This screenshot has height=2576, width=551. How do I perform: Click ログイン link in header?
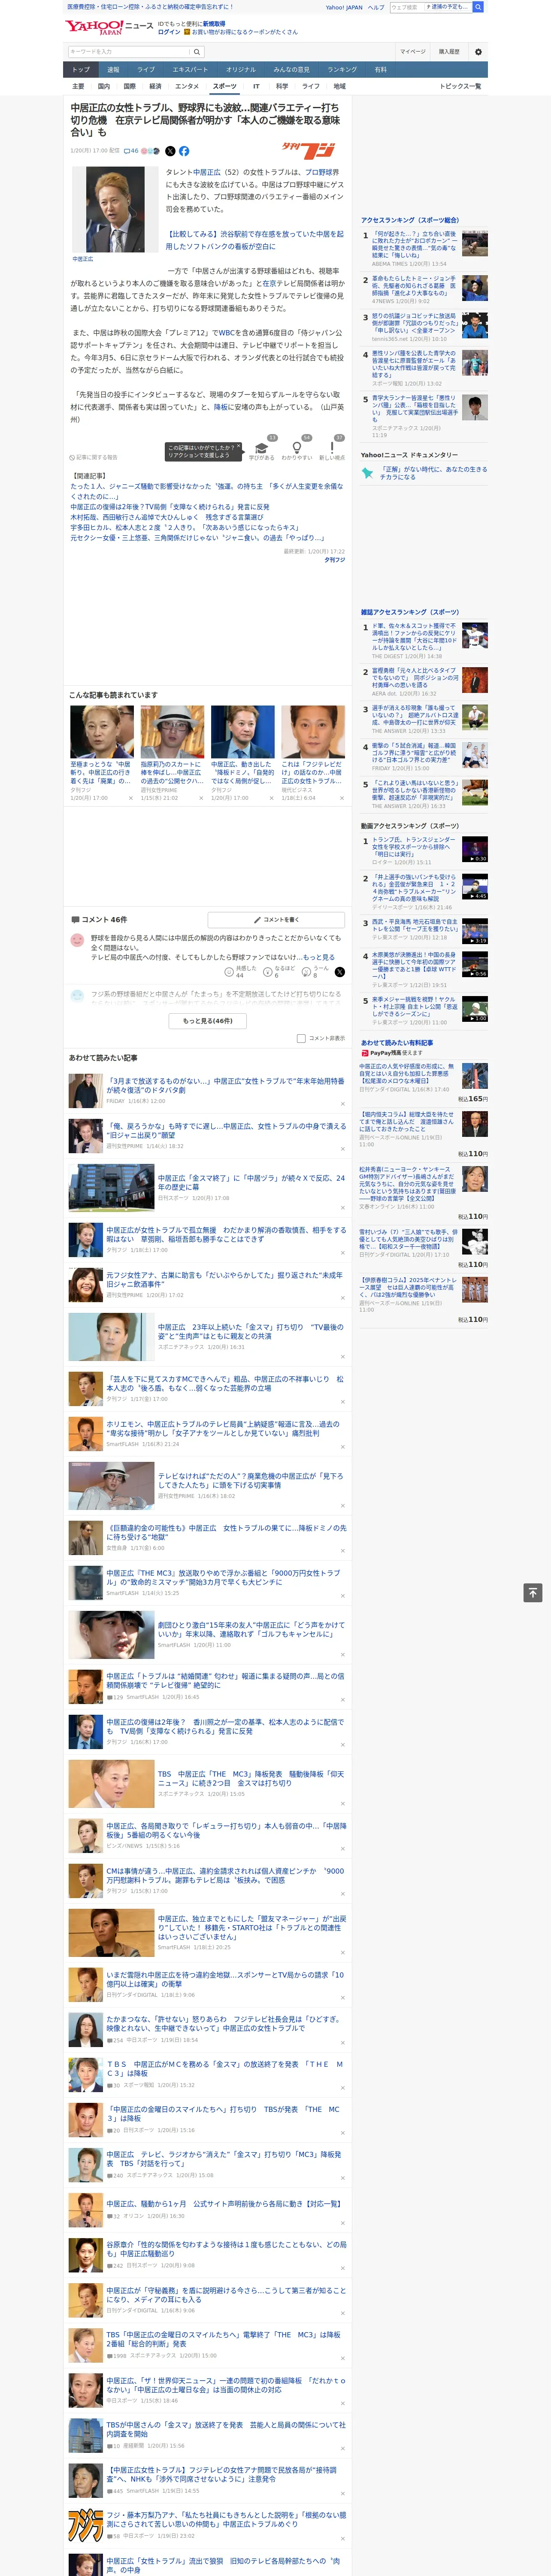click(x=169, y=32)
